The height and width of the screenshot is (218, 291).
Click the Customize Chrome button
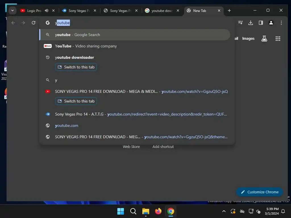(259, 192)
